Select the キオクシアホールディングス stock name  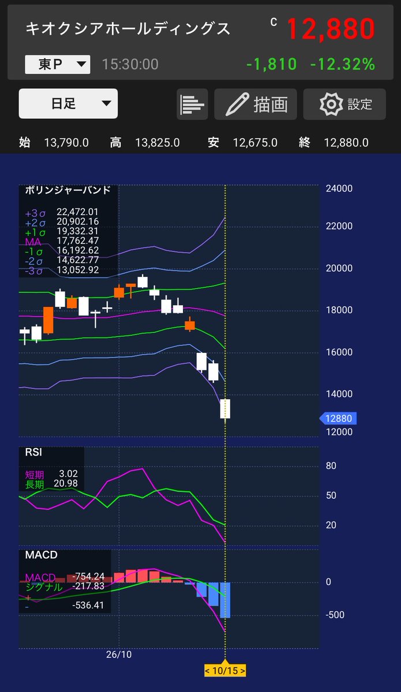pos(128,29)
